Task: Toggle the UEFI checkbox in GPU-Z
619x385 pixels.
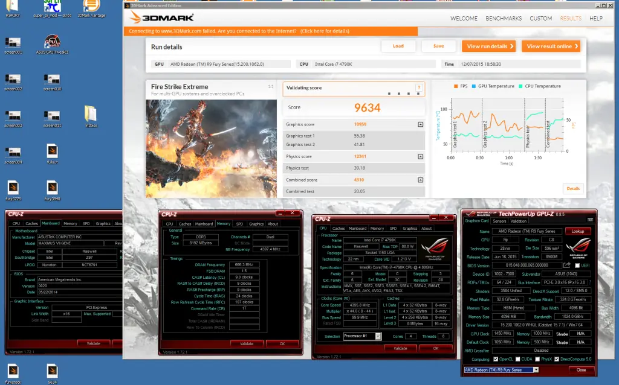Action: click(577, 265)
